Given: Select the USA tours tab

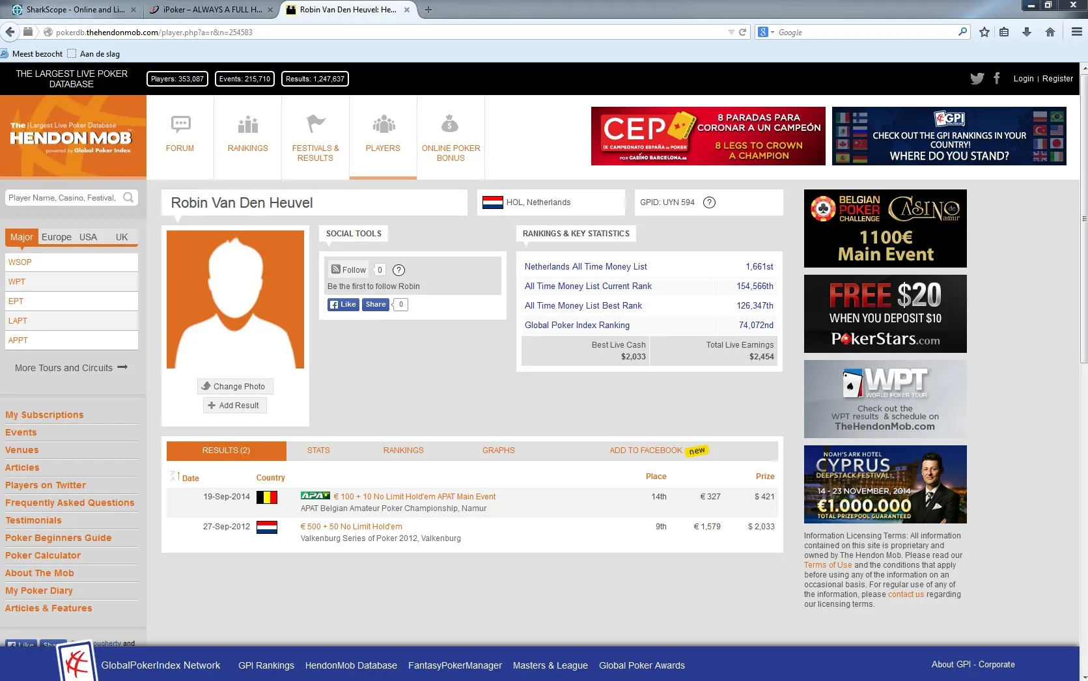Looking at the screenshot, I should (88, 237).
